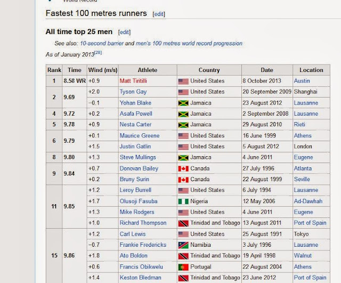This screenshot has height=283, width=341.
Task: Click United States flag in Leroy Burrell row
Action: (183, 191)
